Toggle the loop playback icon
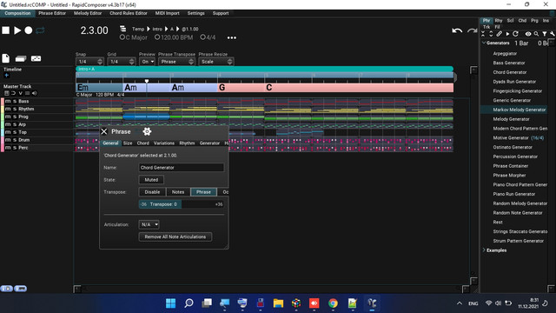The image size is (556, 313). (40, 30)
